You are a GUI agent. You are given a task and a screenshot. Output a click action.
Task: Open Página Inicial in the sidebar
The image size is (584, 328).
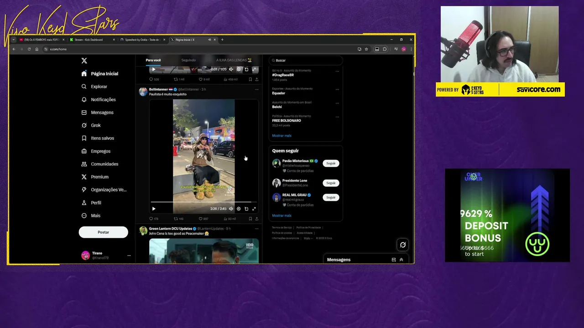[99, 73]
